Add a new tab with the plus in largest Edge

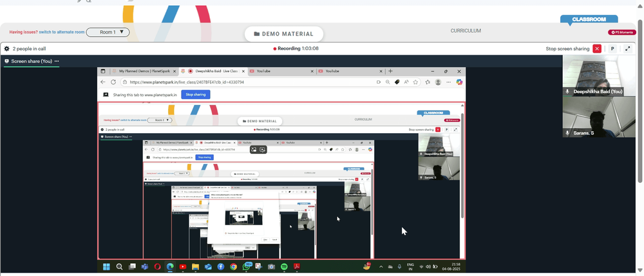pyautogui.click(x=391, y=71)
